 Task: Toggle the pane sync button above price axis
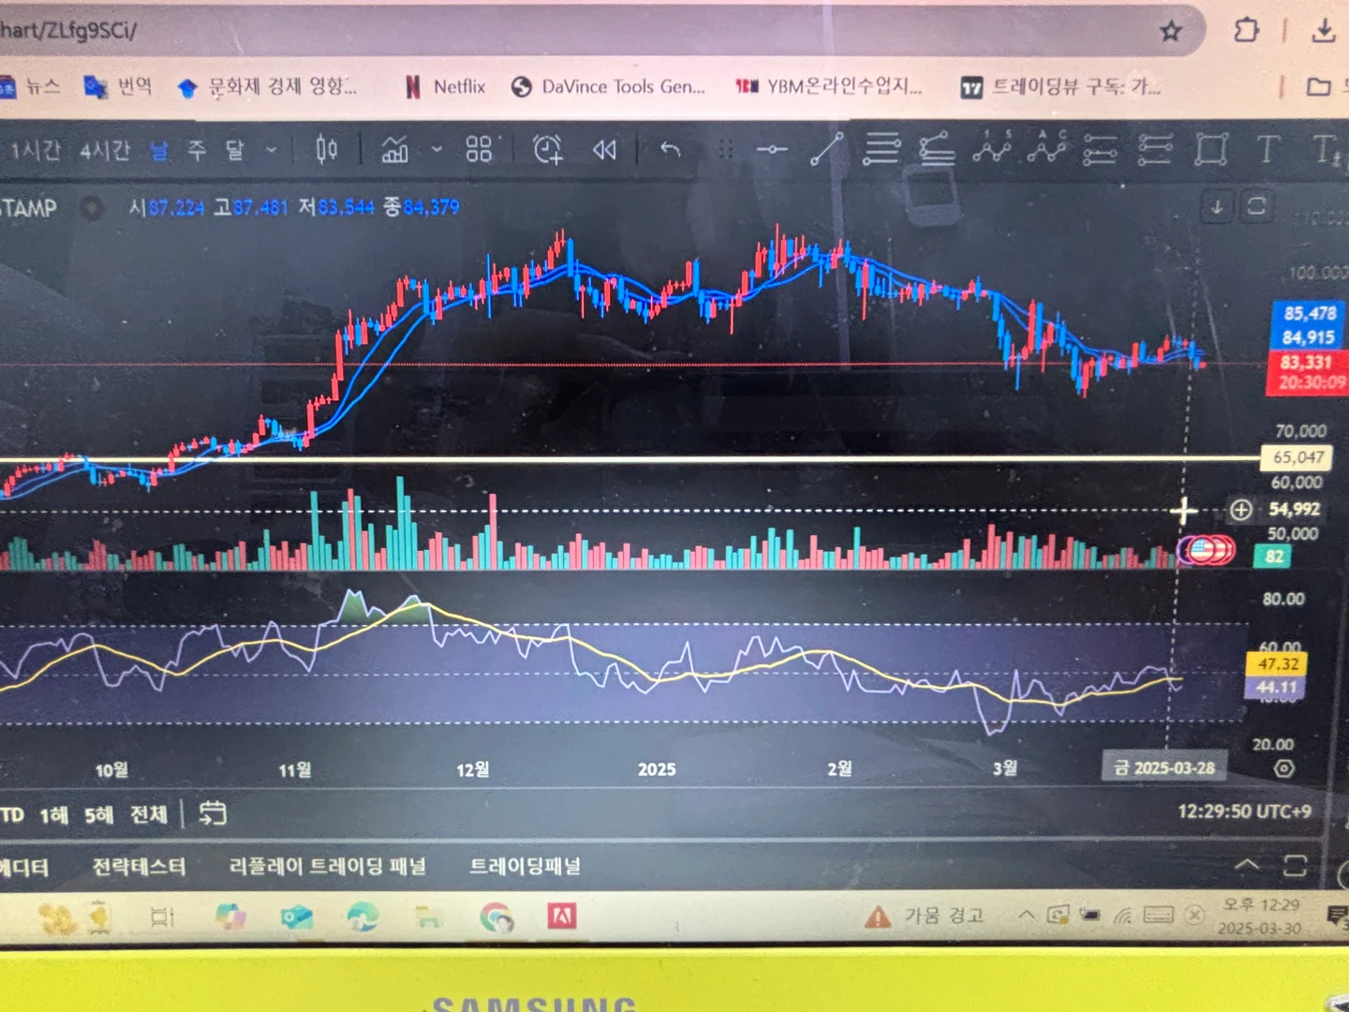click(1256, 206)
